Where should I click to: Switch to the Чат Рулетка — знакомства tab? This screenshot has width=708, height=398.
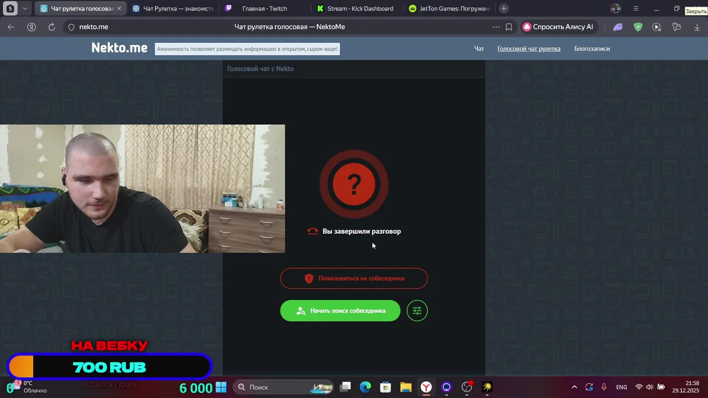173,8
